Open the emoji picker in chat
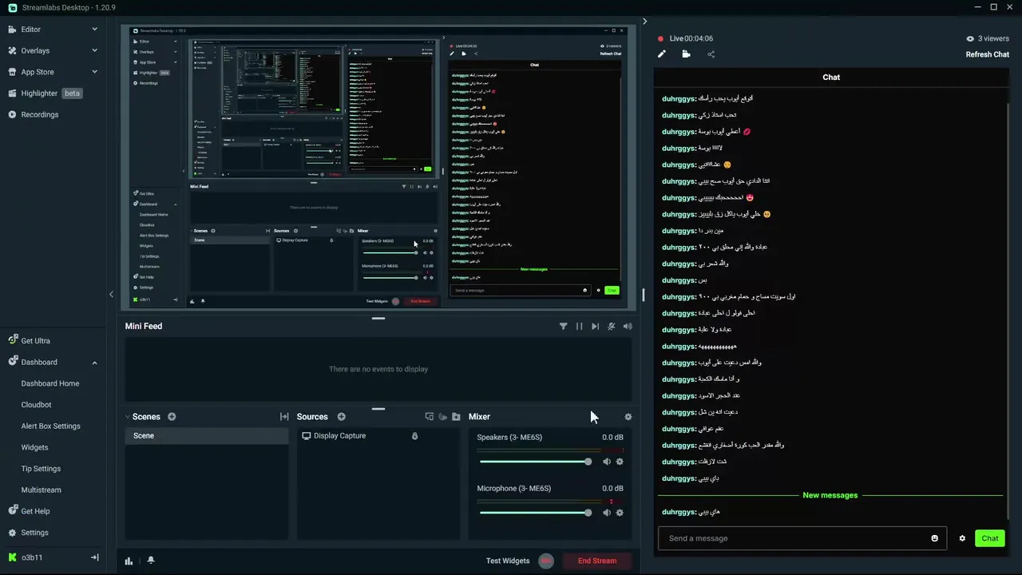 pos(935,538)
